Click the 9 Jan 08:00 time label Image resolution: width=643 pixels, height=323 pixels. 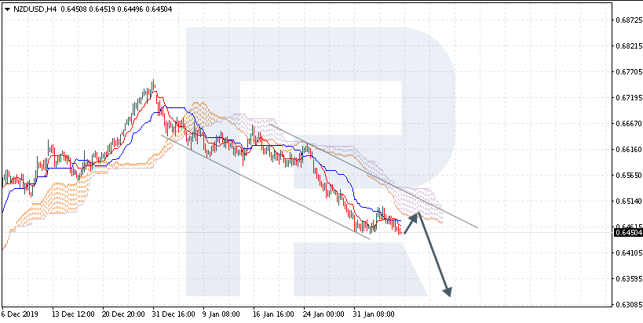pos(222,314)
